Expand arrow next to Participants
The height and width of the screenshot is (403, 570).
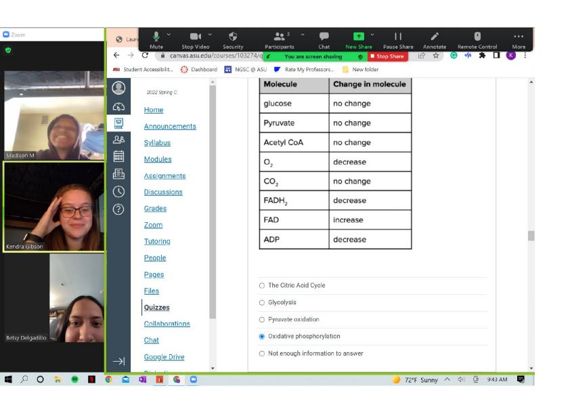pyautogui.click(x=303, y=35)
